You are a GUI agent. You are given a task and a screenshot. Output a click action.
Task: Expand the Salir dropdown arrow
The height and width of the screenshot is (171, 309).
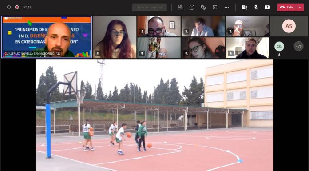(300, 7)
